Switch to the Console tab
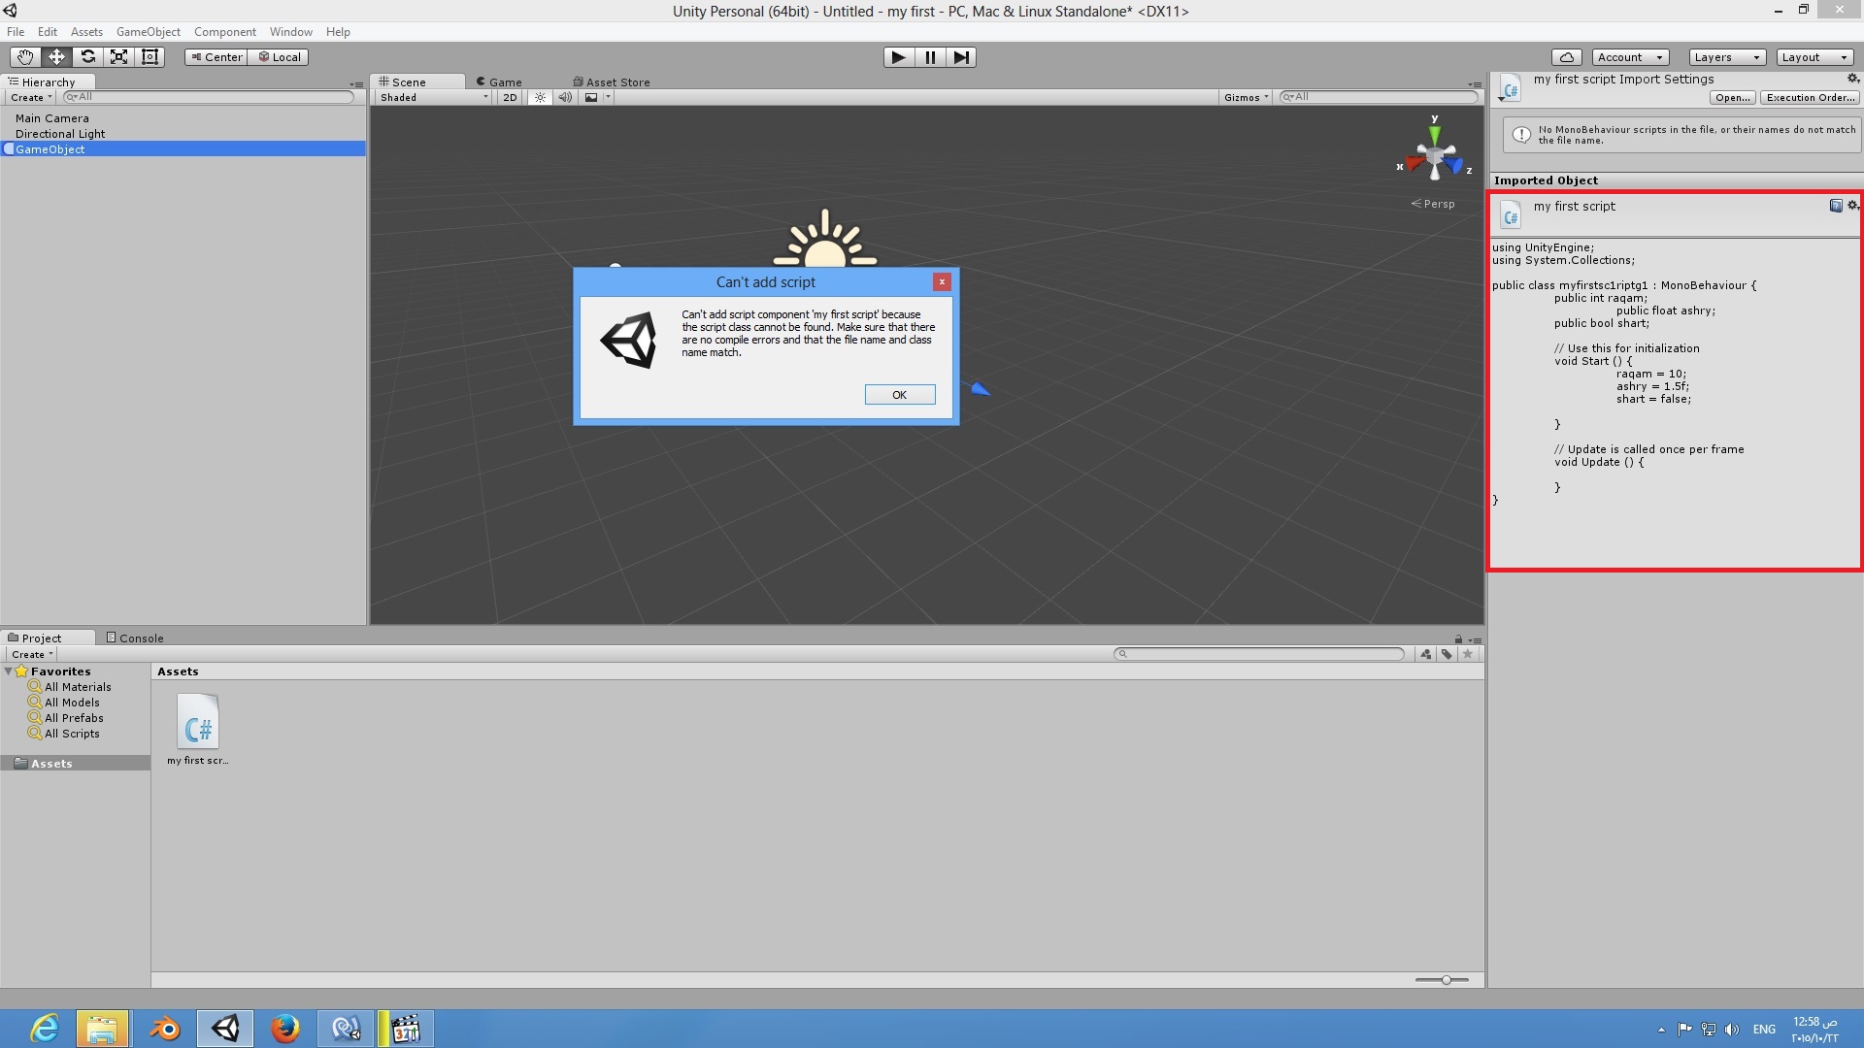The height and width of the screenshot is (1048, 1864). point(135,639)
